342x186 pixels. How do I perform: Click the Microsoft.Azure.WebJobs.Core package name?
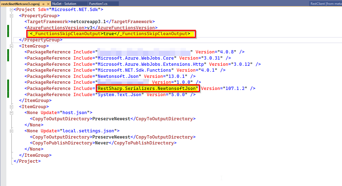136,58
